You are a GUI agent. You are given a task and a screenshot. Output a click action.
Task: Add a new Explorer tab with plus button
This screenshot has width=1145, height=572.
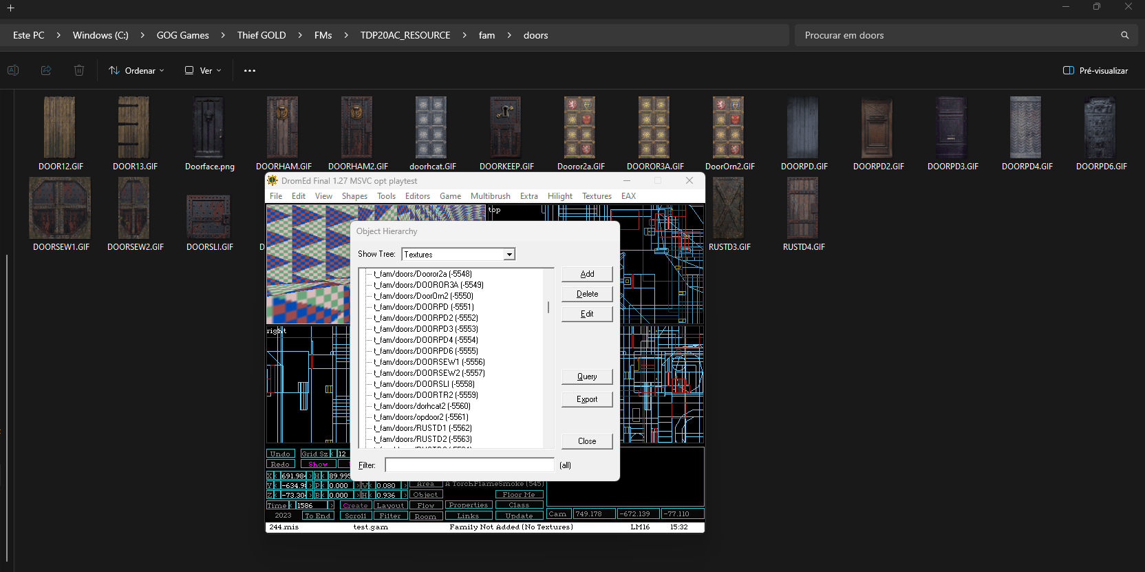click(x=11, y=8)
